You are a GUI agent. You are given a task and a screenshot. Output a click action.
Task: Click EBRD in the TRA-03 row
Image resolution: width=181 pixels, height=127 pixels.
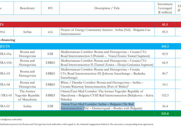click(50, 73)
